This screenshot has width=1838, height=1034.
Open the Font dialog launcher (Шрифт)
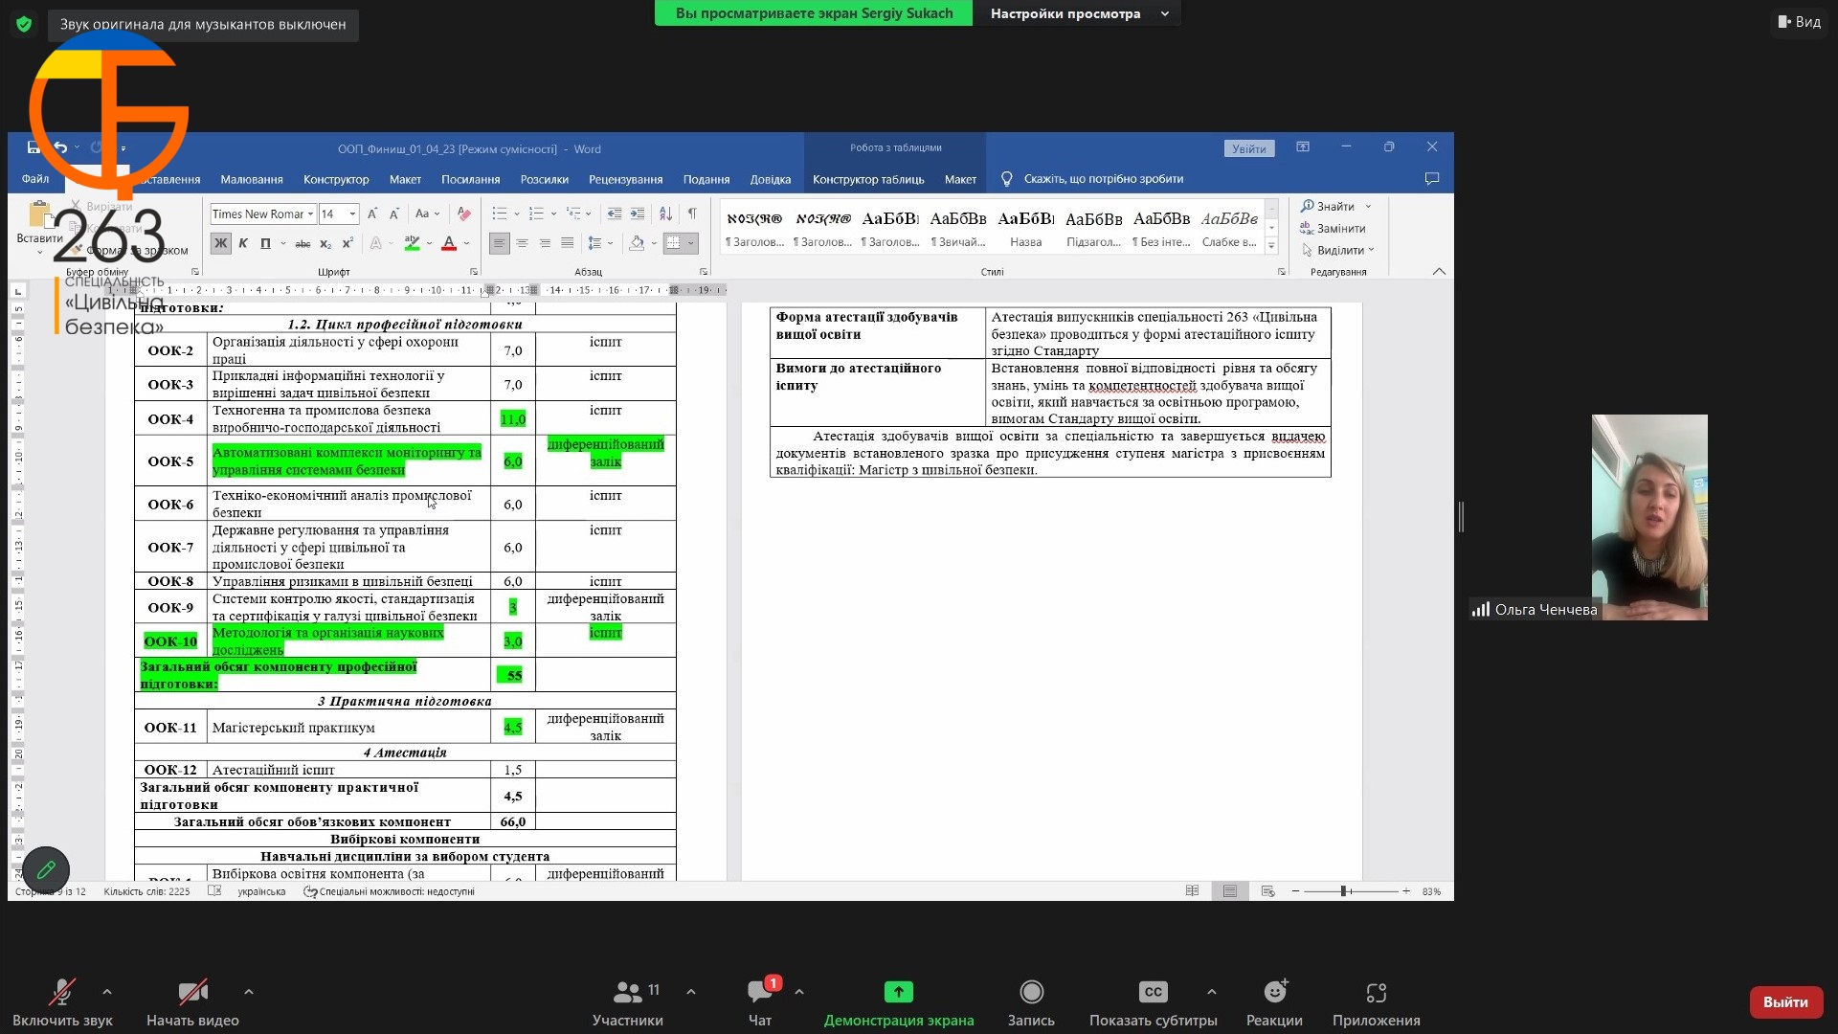point(474,272)
